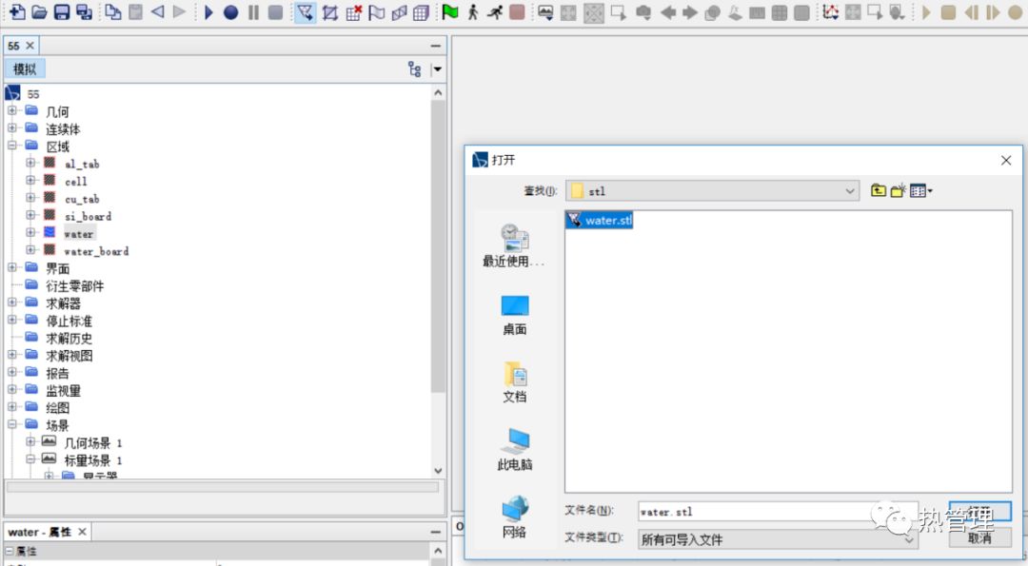
Task: Select the si_board region in tree
Action: tap(88, 216)
